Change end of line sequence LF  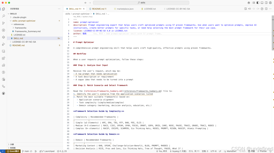pyautogui.click(x=220, y=151)
